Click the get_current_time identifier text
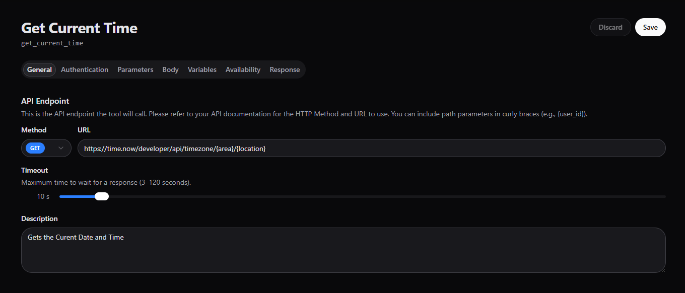 [x=52, y=43]
